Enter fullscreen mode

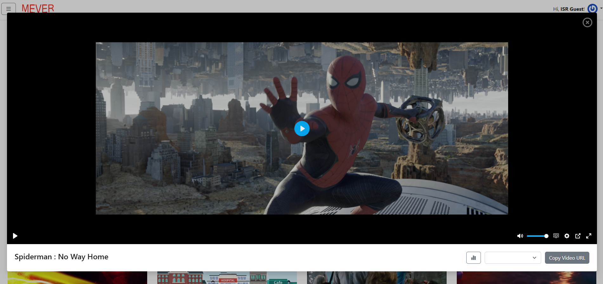coord(589,236)
